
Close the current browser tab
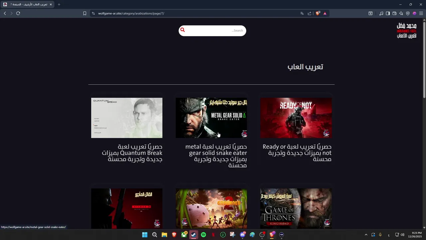pos(51,4)
